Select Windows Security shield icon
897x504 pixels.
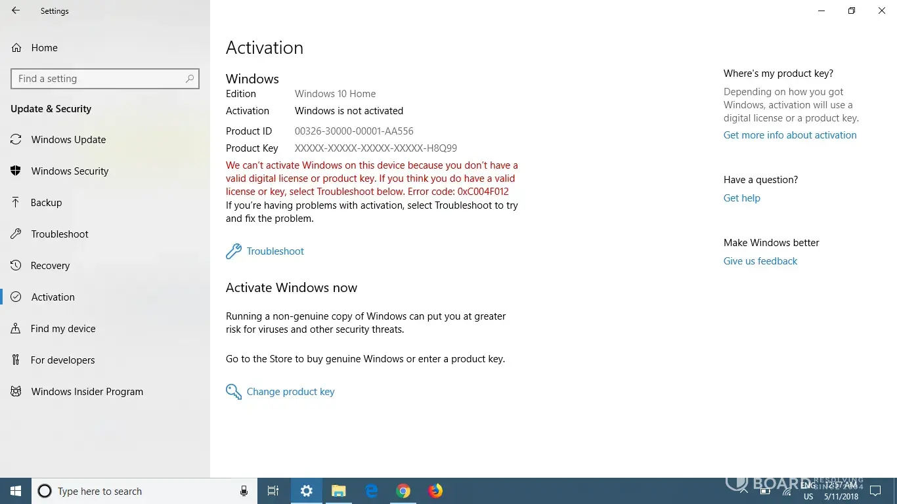[16, 171]
